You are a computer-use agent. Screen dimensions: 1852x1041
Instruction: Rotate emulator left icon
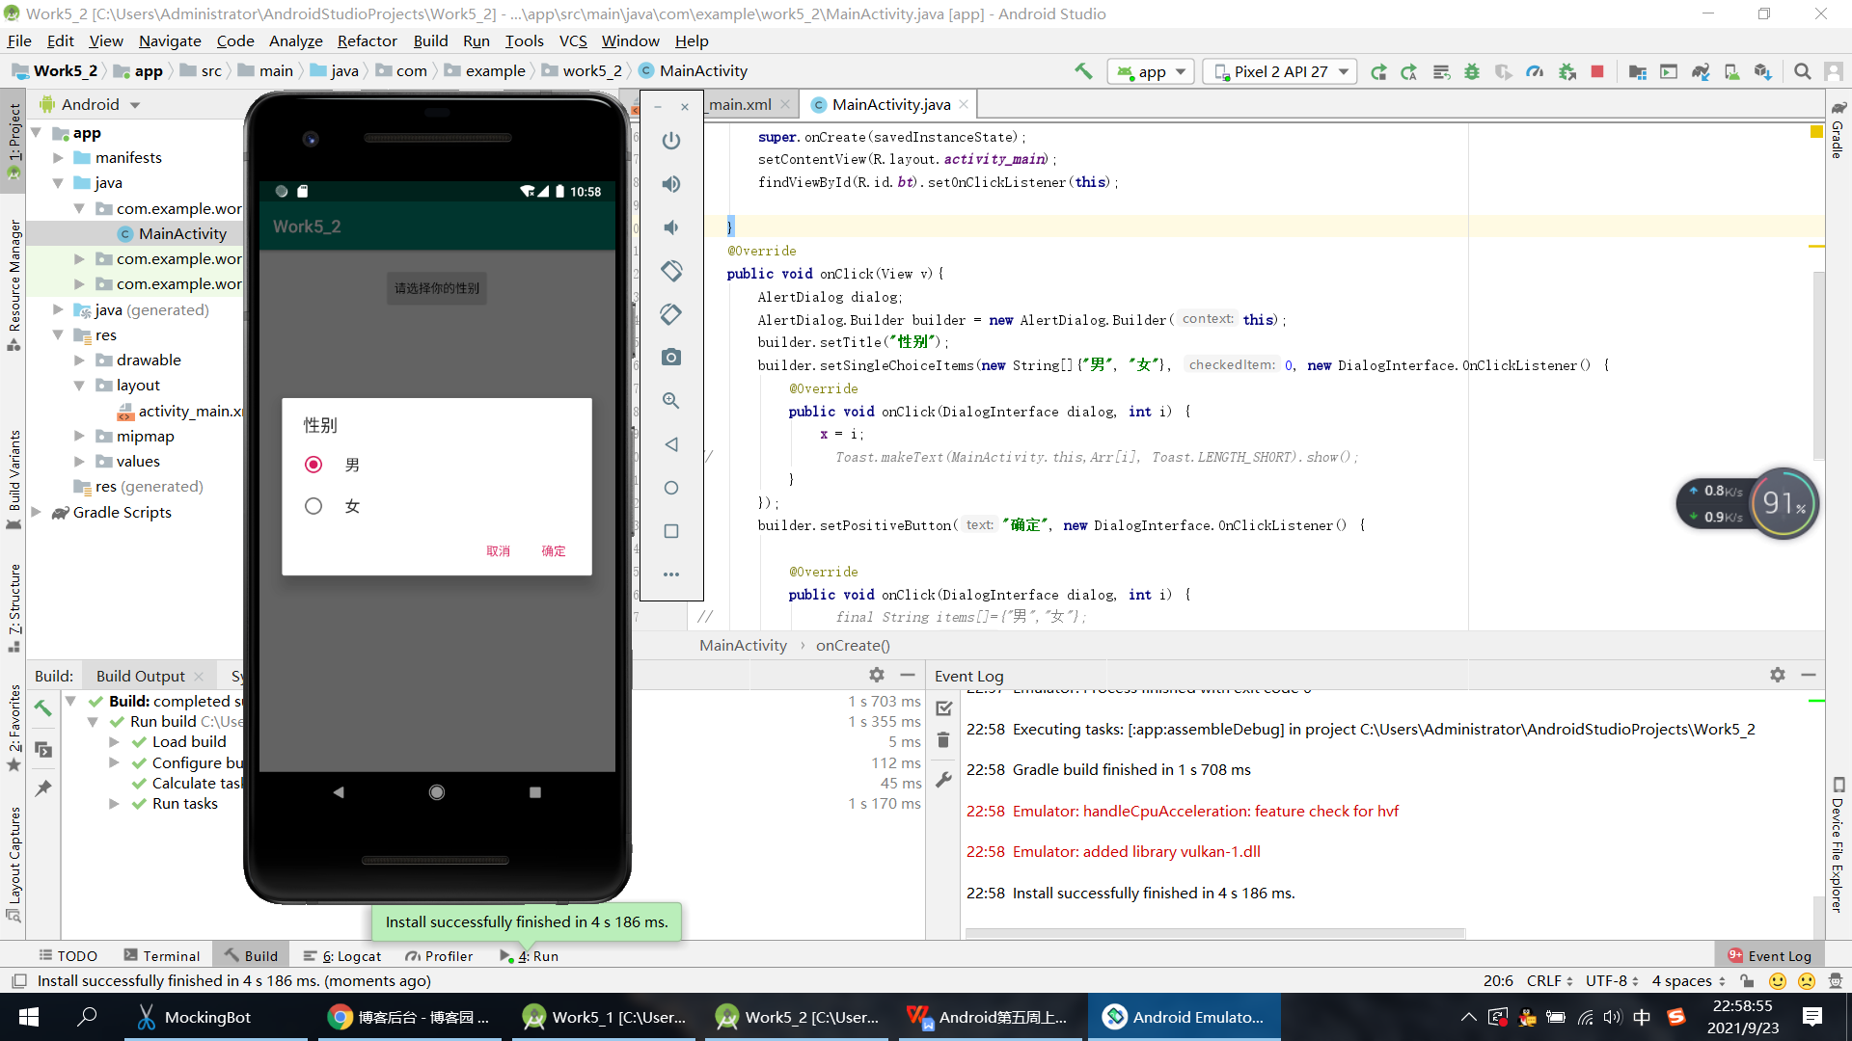coord(671,271)
